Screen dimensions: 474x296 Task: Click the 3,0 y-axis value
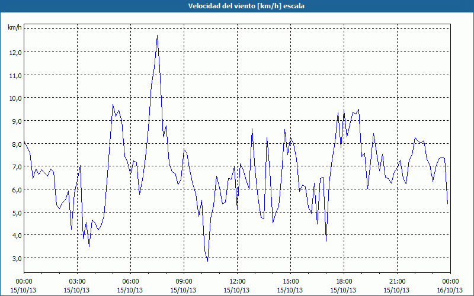click(17, 258)
